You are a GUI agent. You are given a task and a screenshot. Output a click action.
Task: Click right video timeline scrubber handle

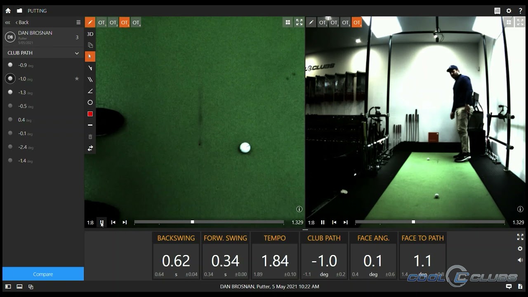413,222
